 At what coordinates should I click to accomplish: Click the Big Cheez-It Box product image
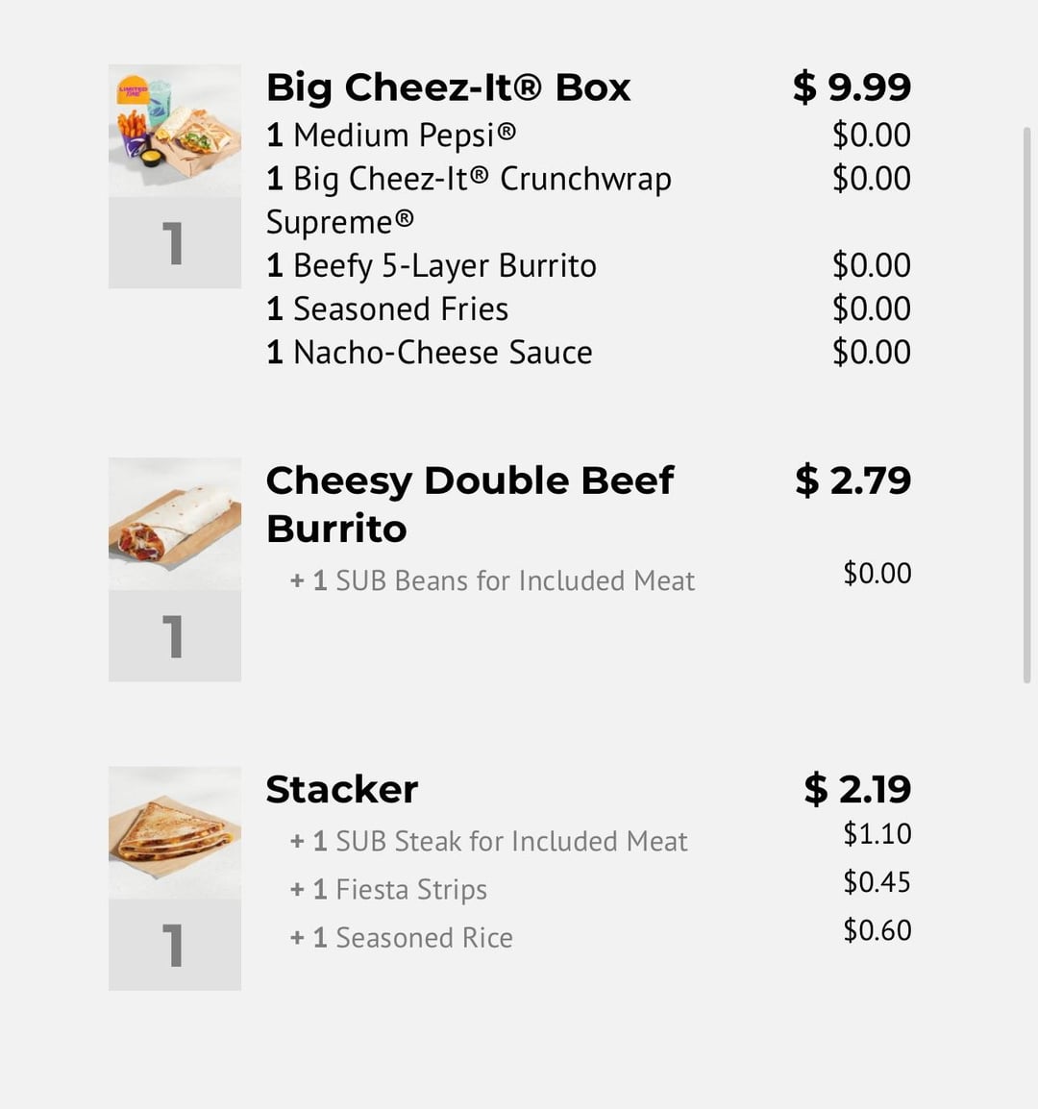click(x=175, y=131)
